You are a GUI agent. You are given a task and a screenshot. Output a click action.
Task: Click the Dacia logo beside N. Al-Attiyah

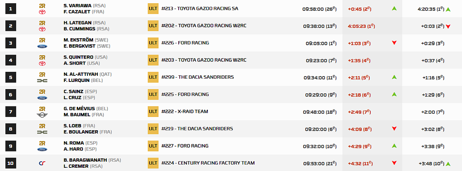42,81
